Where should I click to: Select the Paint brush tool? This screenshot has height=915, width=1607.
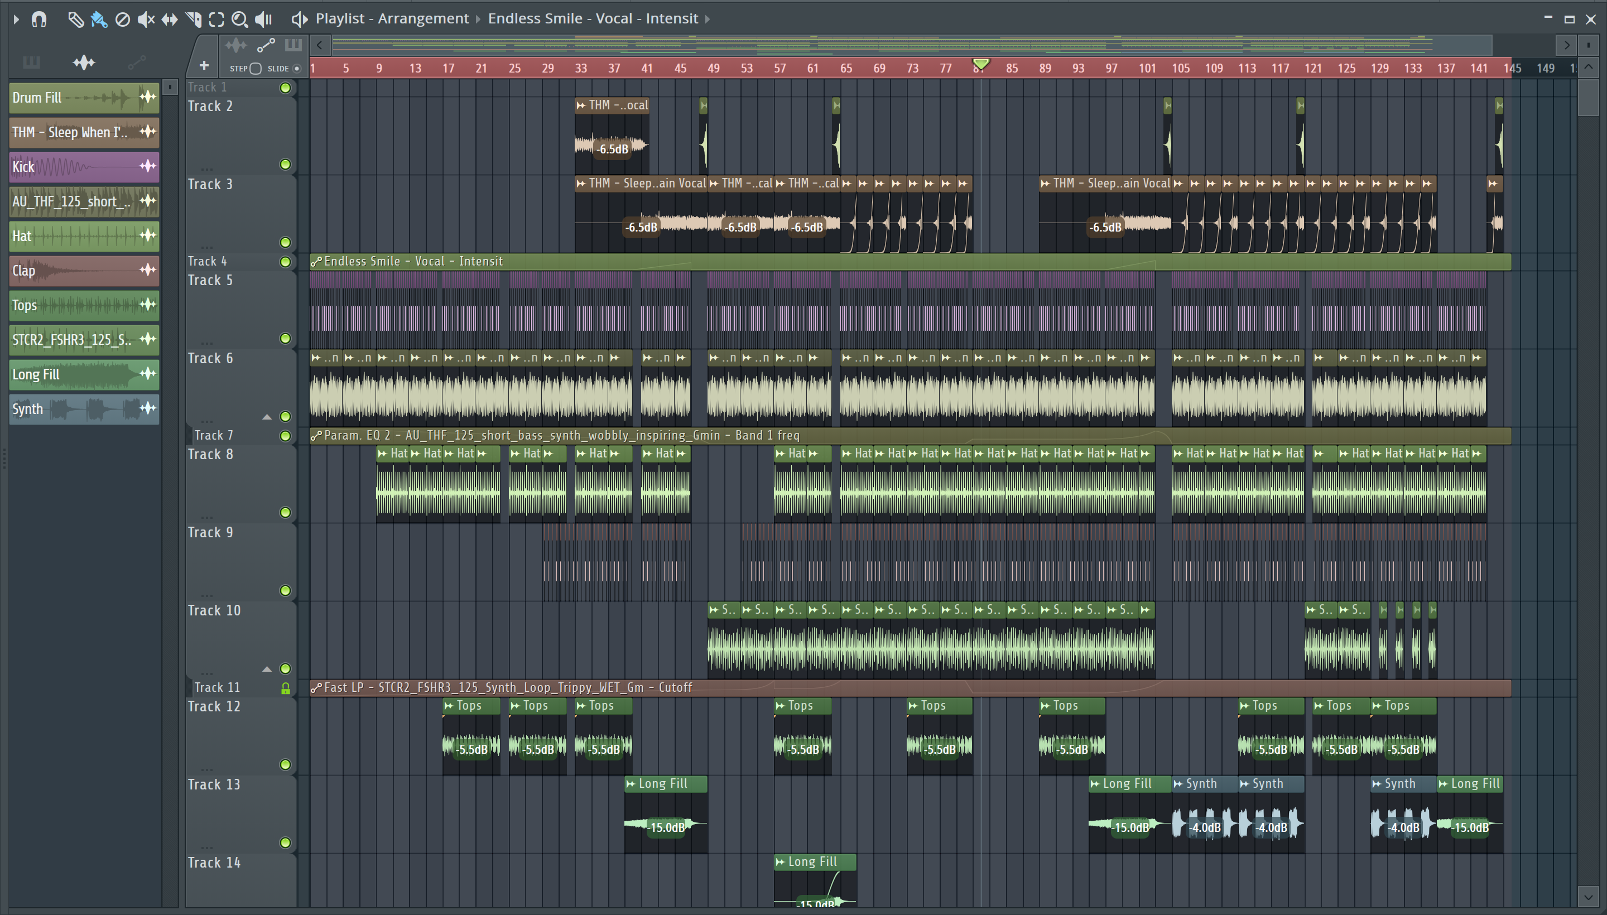point(99,20)
